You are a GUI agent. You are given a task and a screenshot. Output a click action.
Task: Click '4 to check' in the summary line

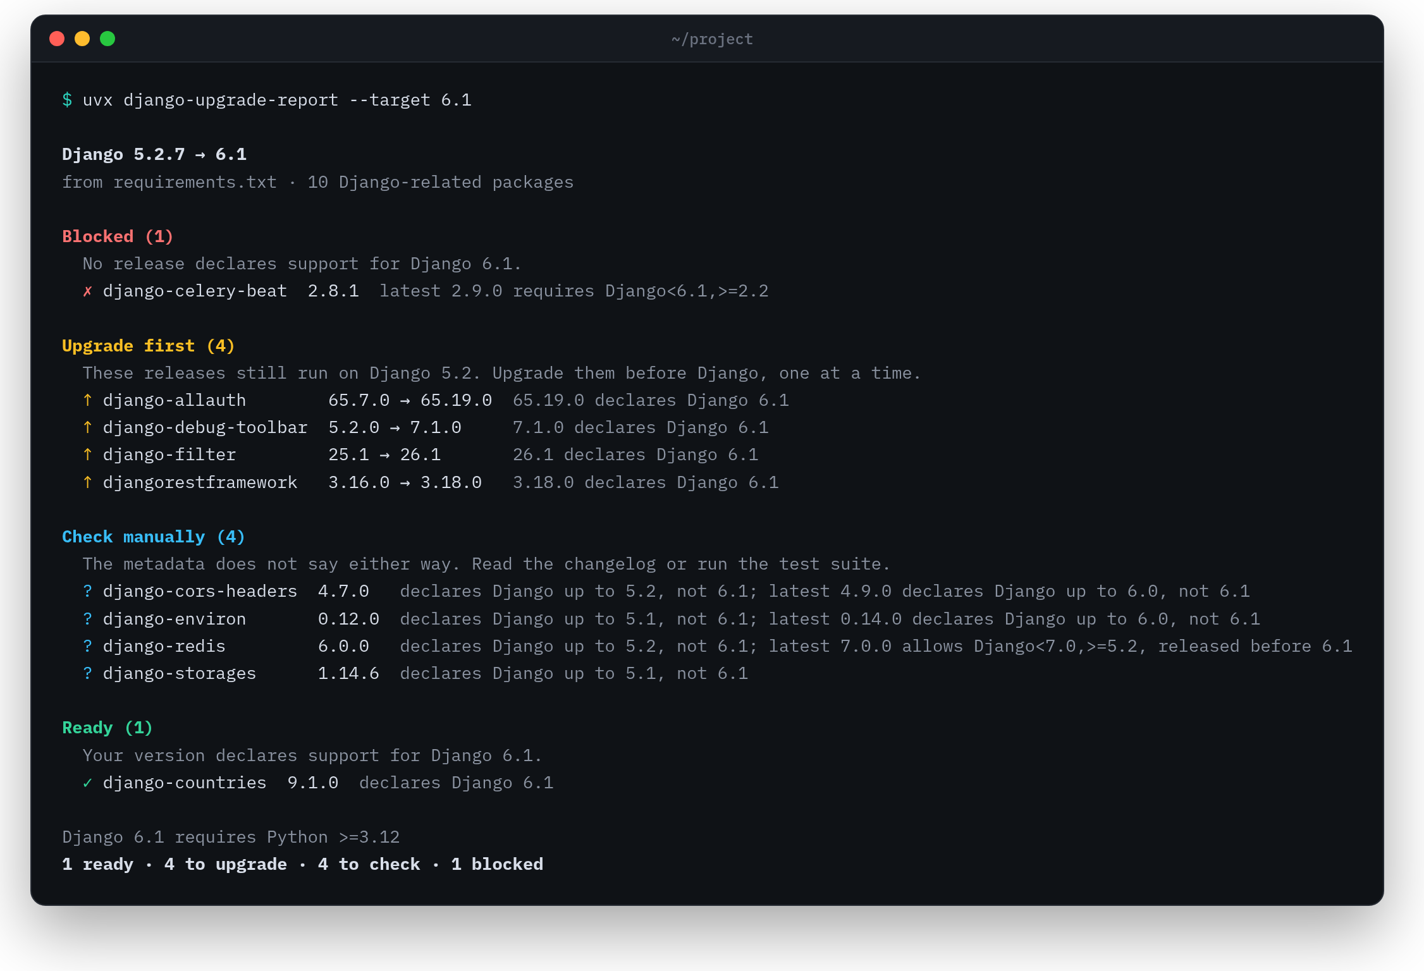tap(369, 864)
